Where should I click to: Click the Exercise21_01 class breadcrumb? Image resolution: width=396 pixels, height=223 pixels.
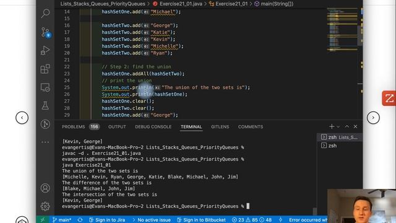228,4
